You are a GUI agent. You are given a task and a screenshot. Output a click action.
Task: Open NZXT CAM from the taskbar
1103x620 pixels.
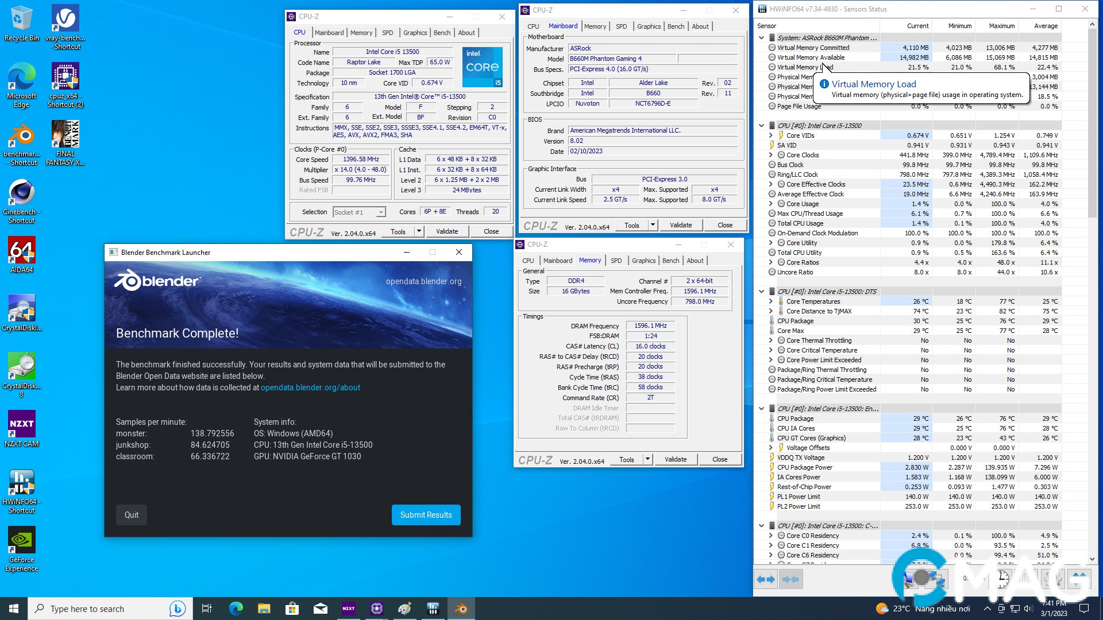tap(349, 608)
